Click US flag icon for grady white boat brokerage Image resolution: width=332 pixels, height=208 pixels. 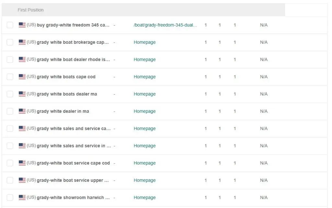(x=22, y=42)
